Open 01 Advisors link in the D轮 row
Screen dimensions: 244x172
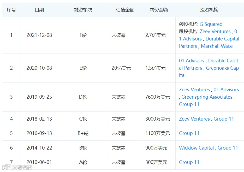226,90
